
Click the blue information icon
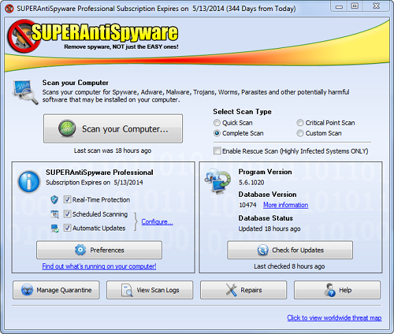point(29,182)
